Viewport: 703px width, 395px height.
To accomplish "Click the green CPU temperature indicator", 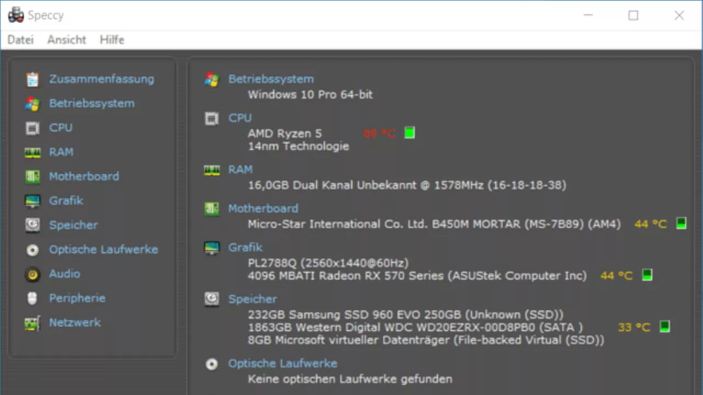I will (409, 133).
